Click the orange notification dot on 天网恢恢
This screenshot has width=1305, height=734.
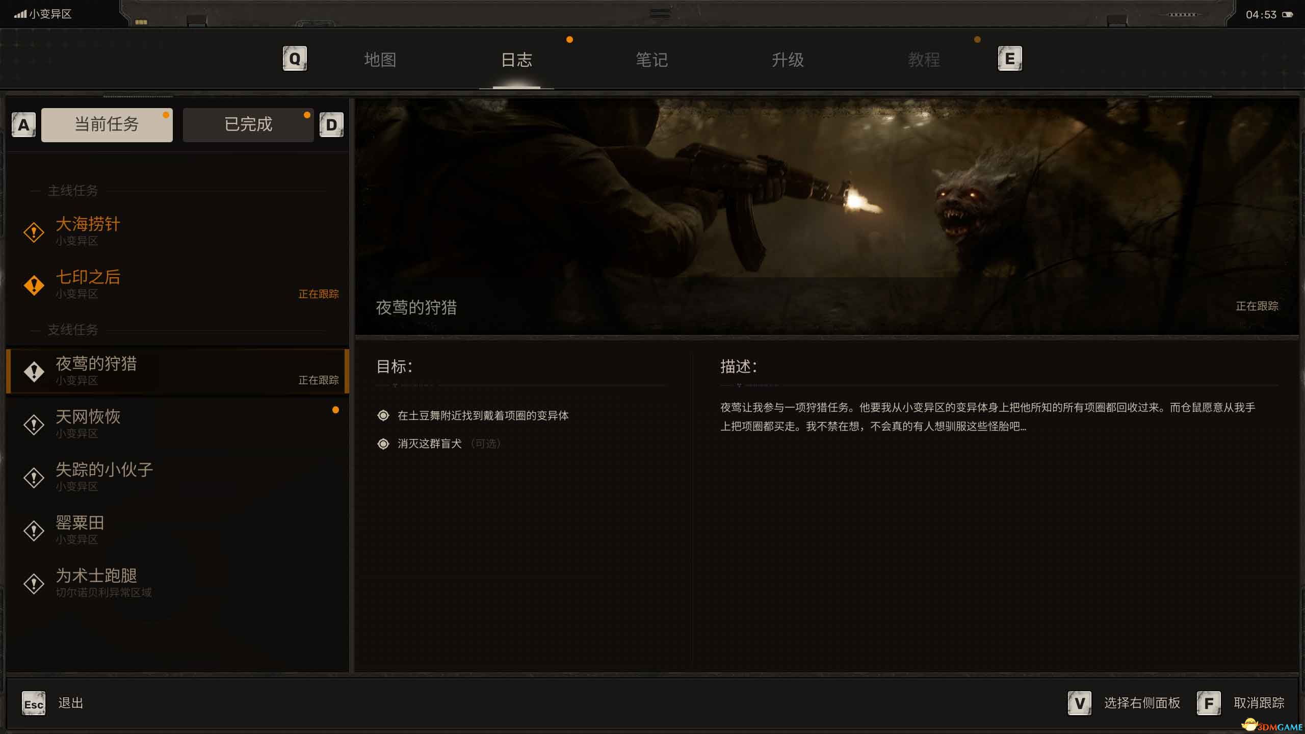[335, 410]
